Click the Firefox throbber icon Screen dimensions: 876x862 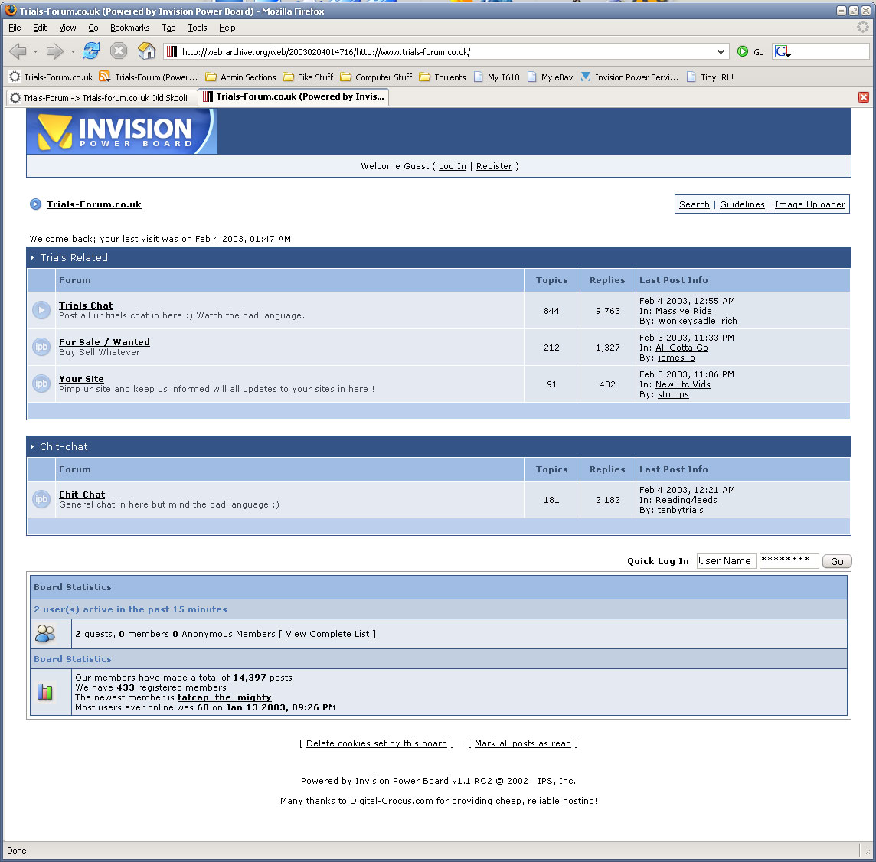click(x=863, y=27)
